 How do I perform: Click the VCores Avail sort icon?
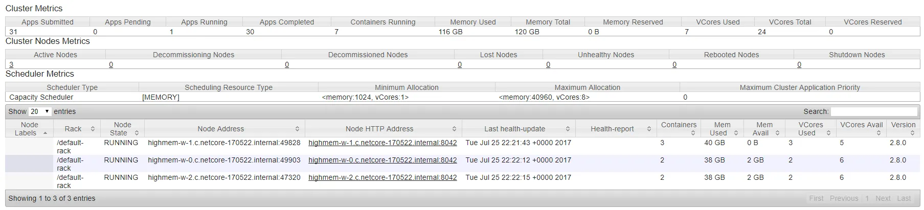click(878, 133)
